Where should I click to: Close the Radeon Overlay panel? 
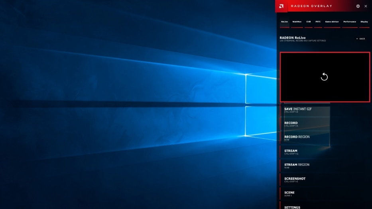click(366, 6)
